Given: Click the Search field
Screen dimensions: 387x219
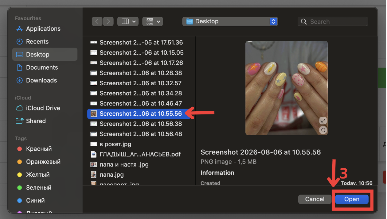Looking at the screenshot, I should click(333, 21).
